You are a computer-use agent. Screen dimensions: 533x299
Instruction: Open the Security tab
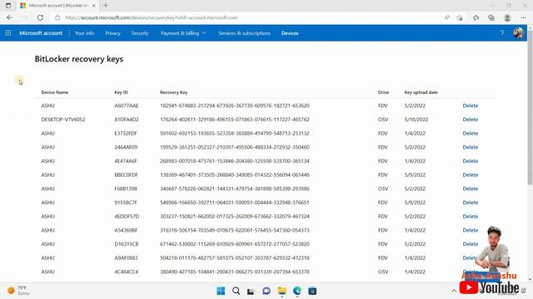point(140,33)
